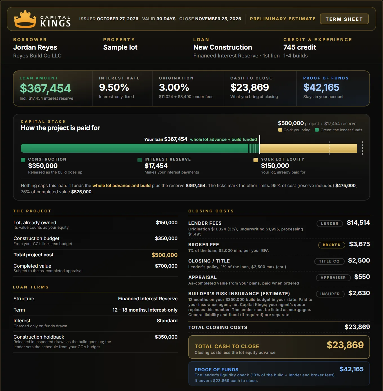383x391 pixels.
Task: Click the green 'lender funds' legend swatch
Action: 317,130
